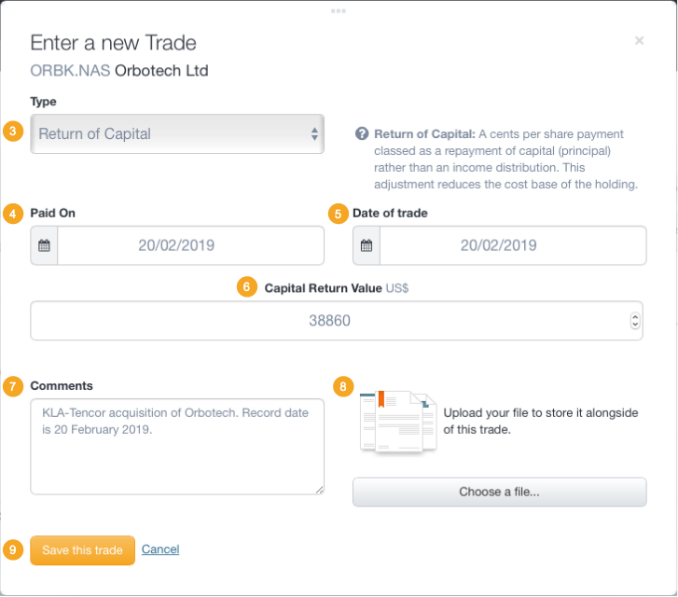Click the Choose a file button
The height and width of the screenshot is (597, 678).
point(500,492)
